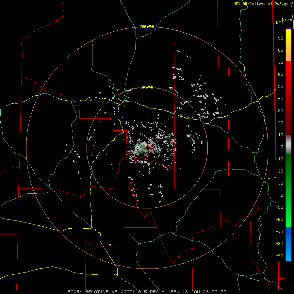Click the KFSX radar site identifier
Image resolution: width=294 pixels, height=294 pixels.
pyautogui.click(x=173, y=292)
